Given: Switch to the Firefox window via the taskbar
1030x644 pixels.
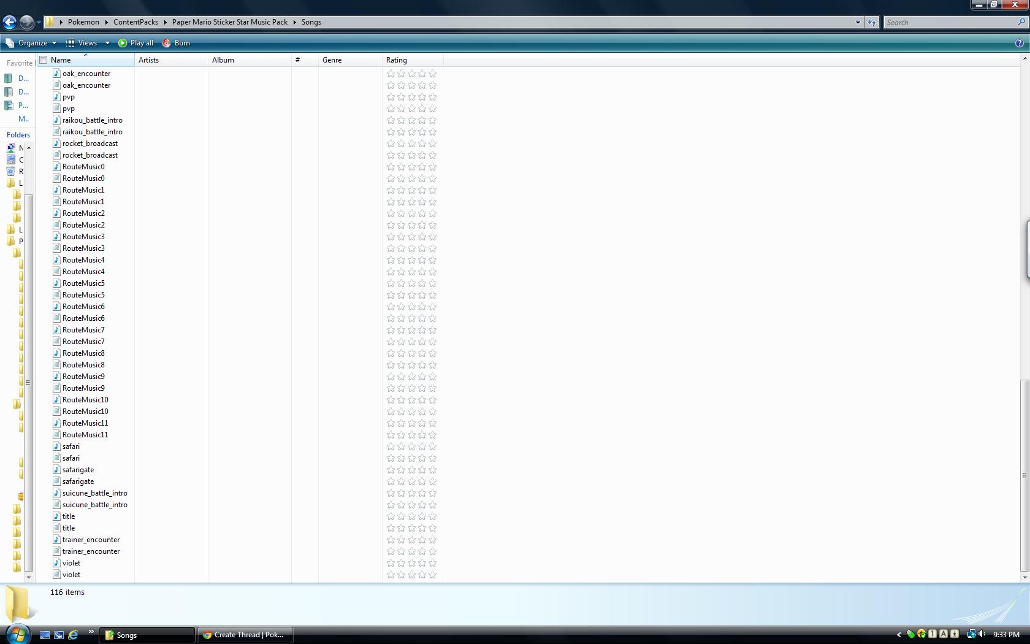Looking at the screenshot, I should (x=244, y=635).
